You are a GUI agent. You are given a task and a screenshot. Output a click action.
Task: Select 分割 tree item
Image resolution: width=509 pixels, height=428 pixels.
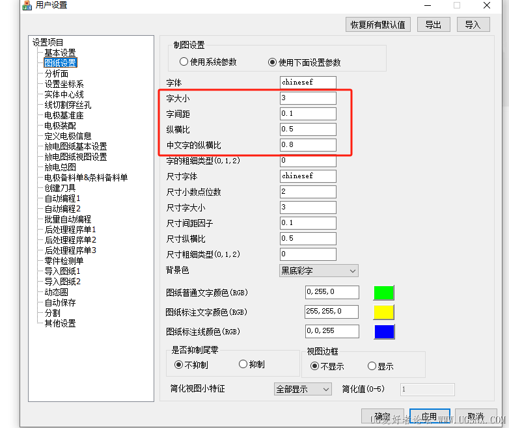(x=53, y=313)
